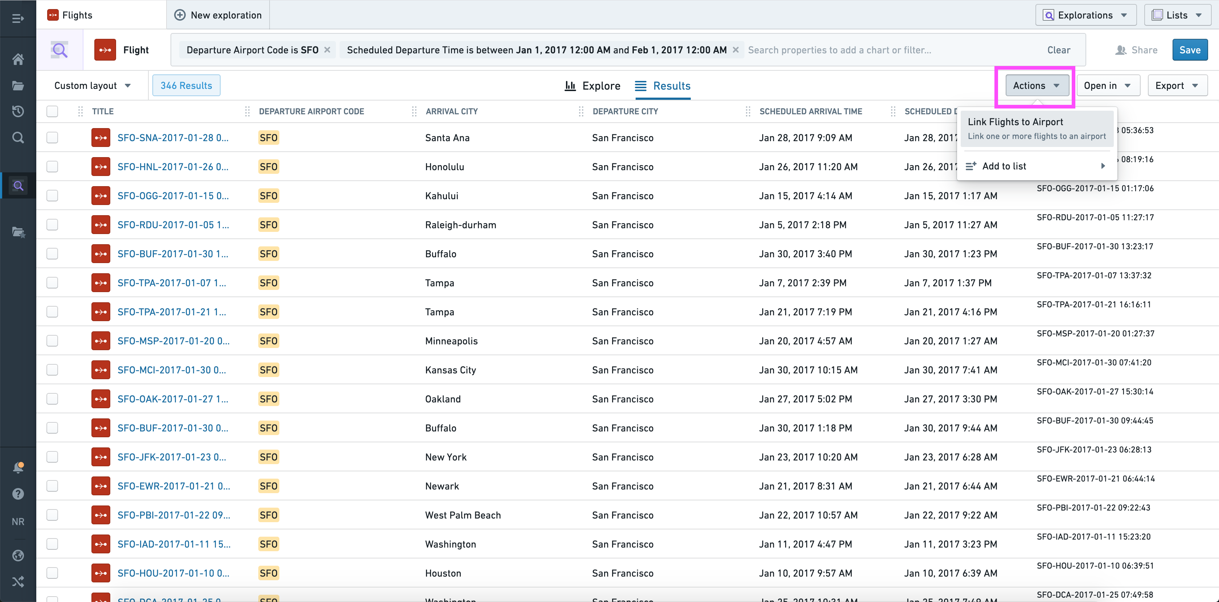Image resolution: width=1219 pixels, height=602 pixels.
Task: Remove Scheduled Departure Time filter
Action: [735, 50]
